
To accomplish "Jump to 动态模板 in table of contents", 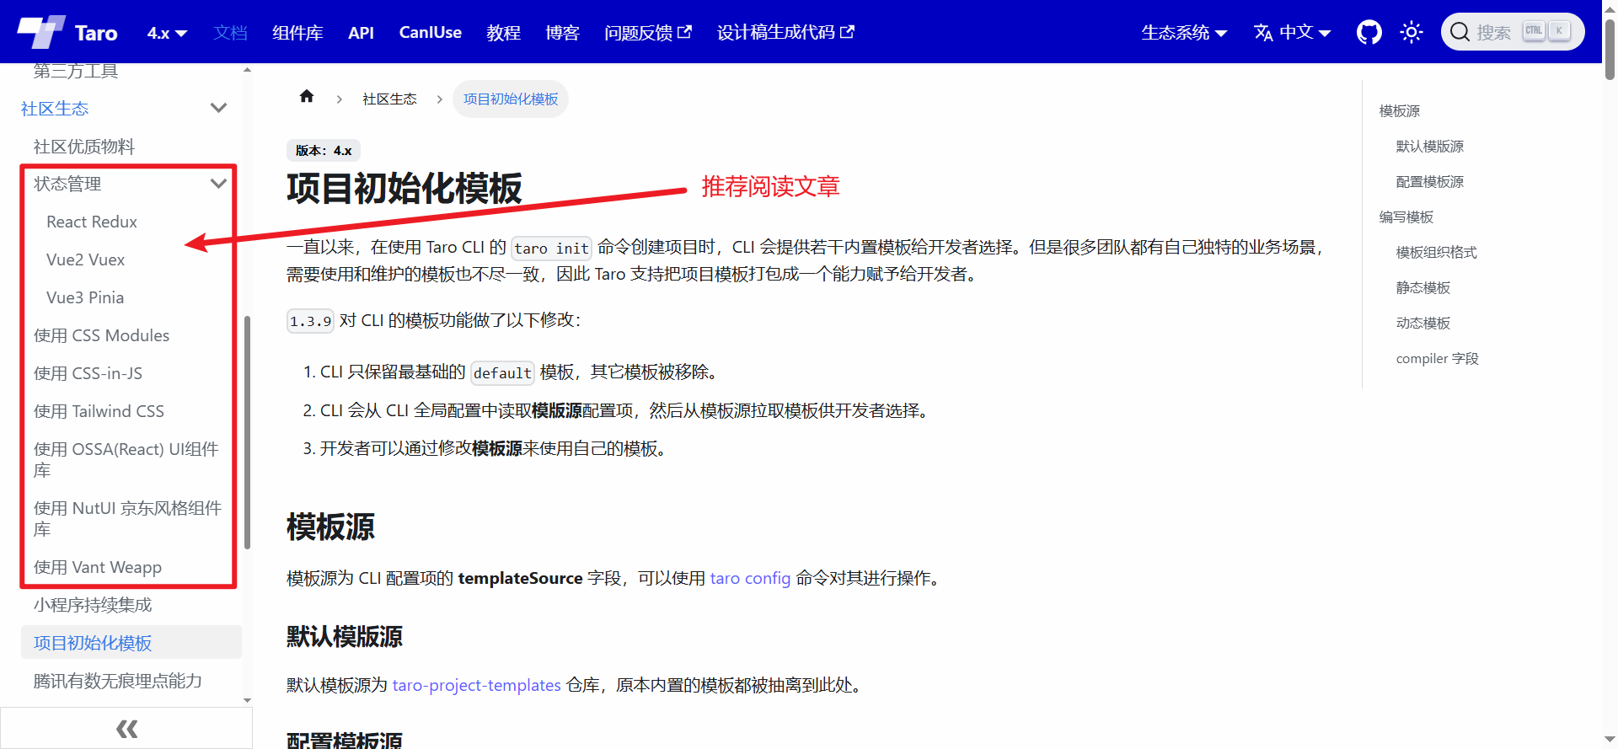I will (x=1422, y=323).
